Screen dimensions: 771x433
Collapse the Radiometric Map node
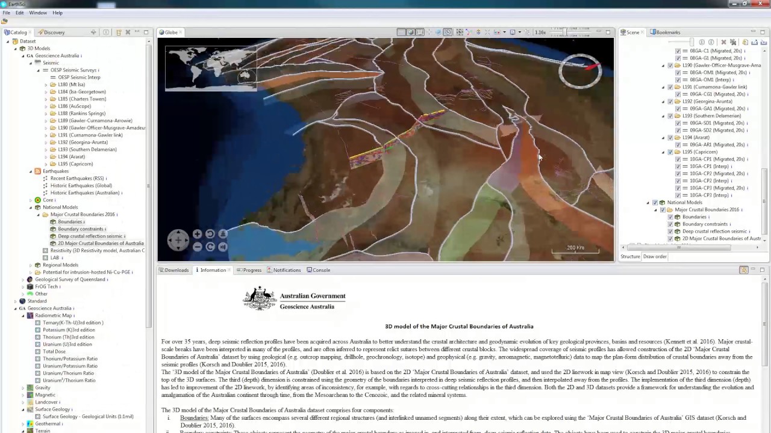tap(23, 316)
